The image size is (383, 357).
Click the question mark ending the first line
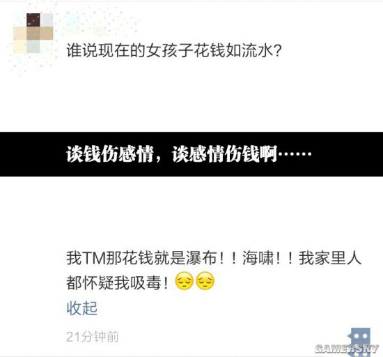tap(278, 51)
